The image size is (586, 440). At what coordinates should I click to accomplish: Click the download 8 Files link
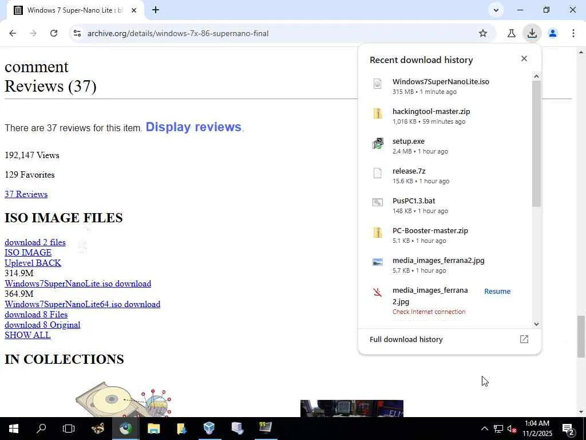(36, 315)
